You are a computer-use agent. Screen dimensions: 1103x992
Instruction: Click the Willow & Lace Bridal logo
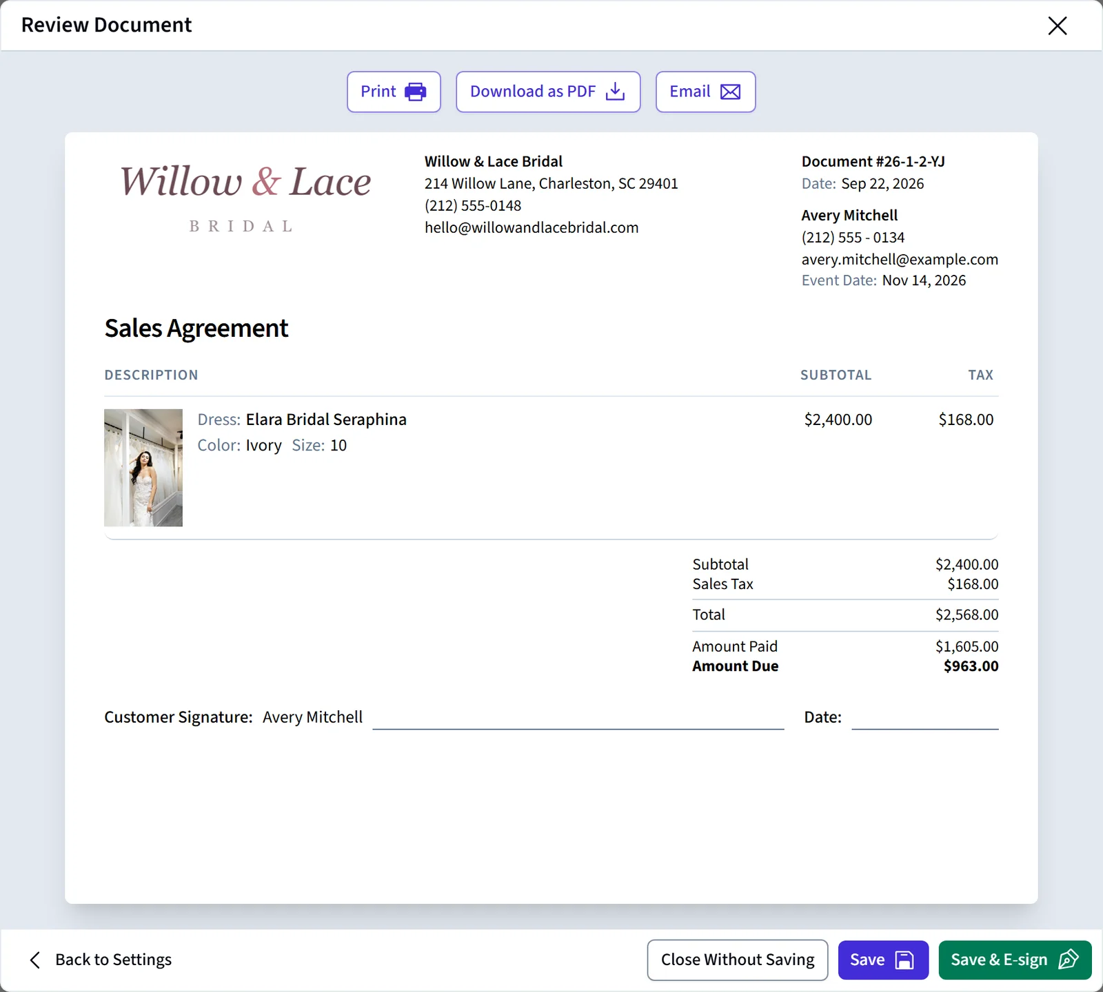(x=245, y=197)
